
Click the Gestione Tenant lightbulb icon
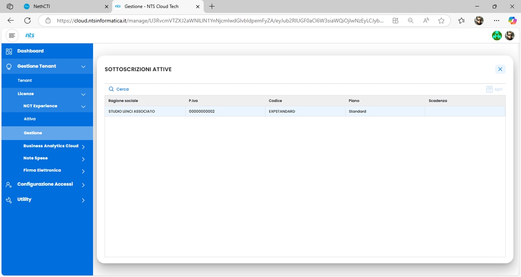coord(9,66)
